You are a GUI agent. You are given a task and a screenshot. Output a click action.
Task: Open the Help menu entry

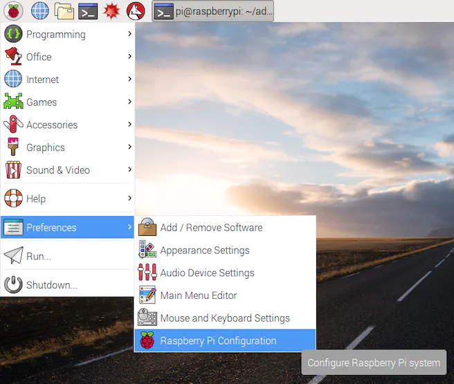point(67,199)
